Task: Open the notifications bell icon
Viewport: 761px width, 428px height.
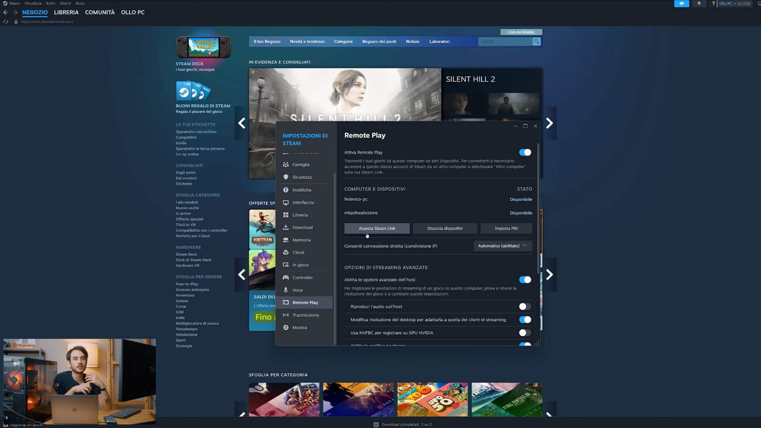Action: [x=699, y=4]
